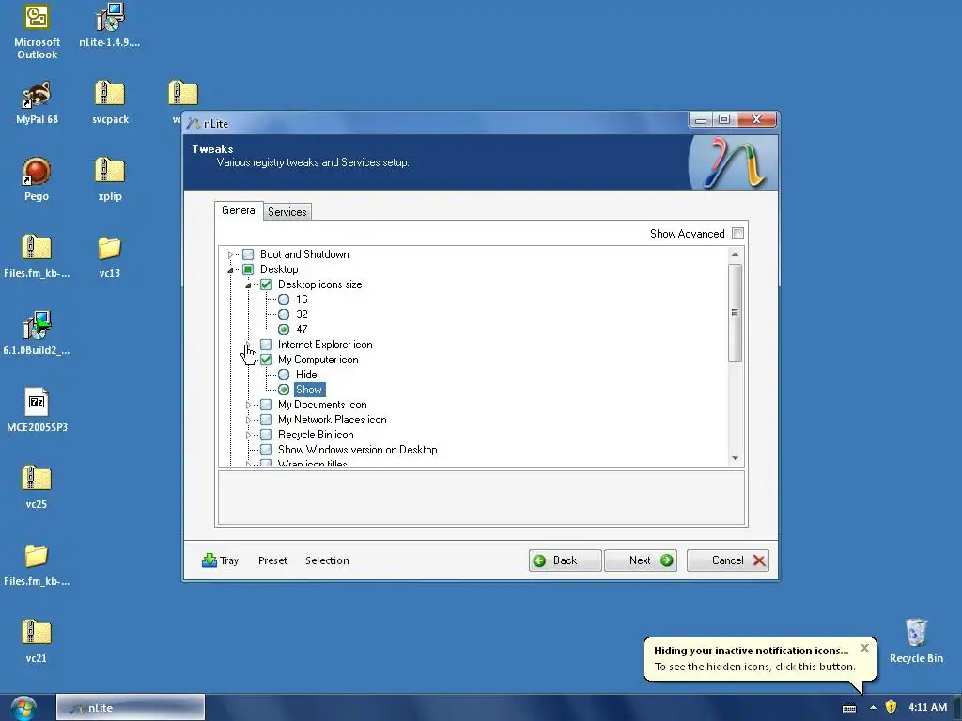Screen dimensions: 962x721
Task: Cancel the nLite wizard
Action: coord(728,560)
